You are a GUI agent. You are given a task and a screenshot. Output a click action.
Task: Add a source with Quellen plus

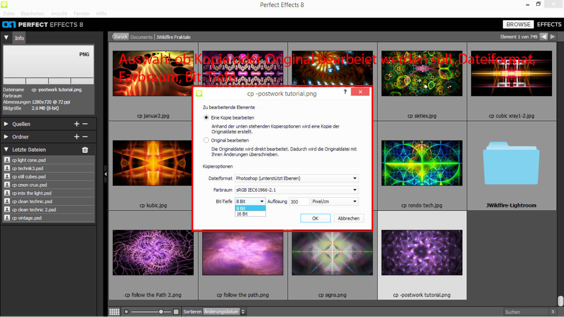[x=77, y=124]
